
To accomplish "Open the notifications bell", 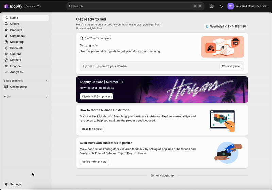I will pos(221,6).
